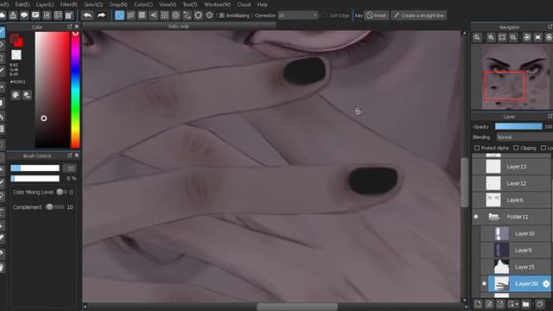The height and width of the screenshot is (311, 553).
Task: Click the snap settings dotted-circle icon
Action: pyautogui.click(x=198, y=16)
